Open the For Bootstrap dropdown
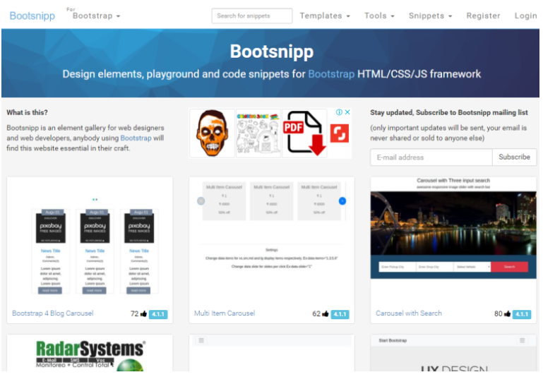 pos(96,16)
